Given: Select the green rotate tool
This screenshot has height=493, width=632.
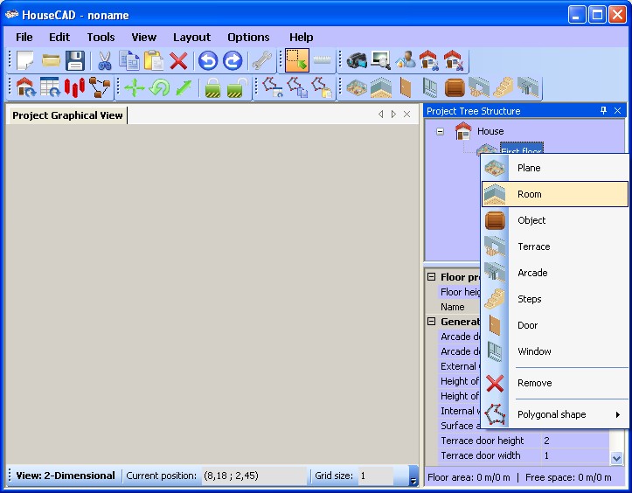Looking at the screenshot, I should 159,87.
